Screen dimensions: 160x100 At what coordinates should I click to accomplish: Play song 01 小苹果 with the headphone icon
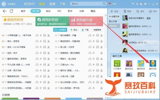pyautogui.click(x=37, y=35)
